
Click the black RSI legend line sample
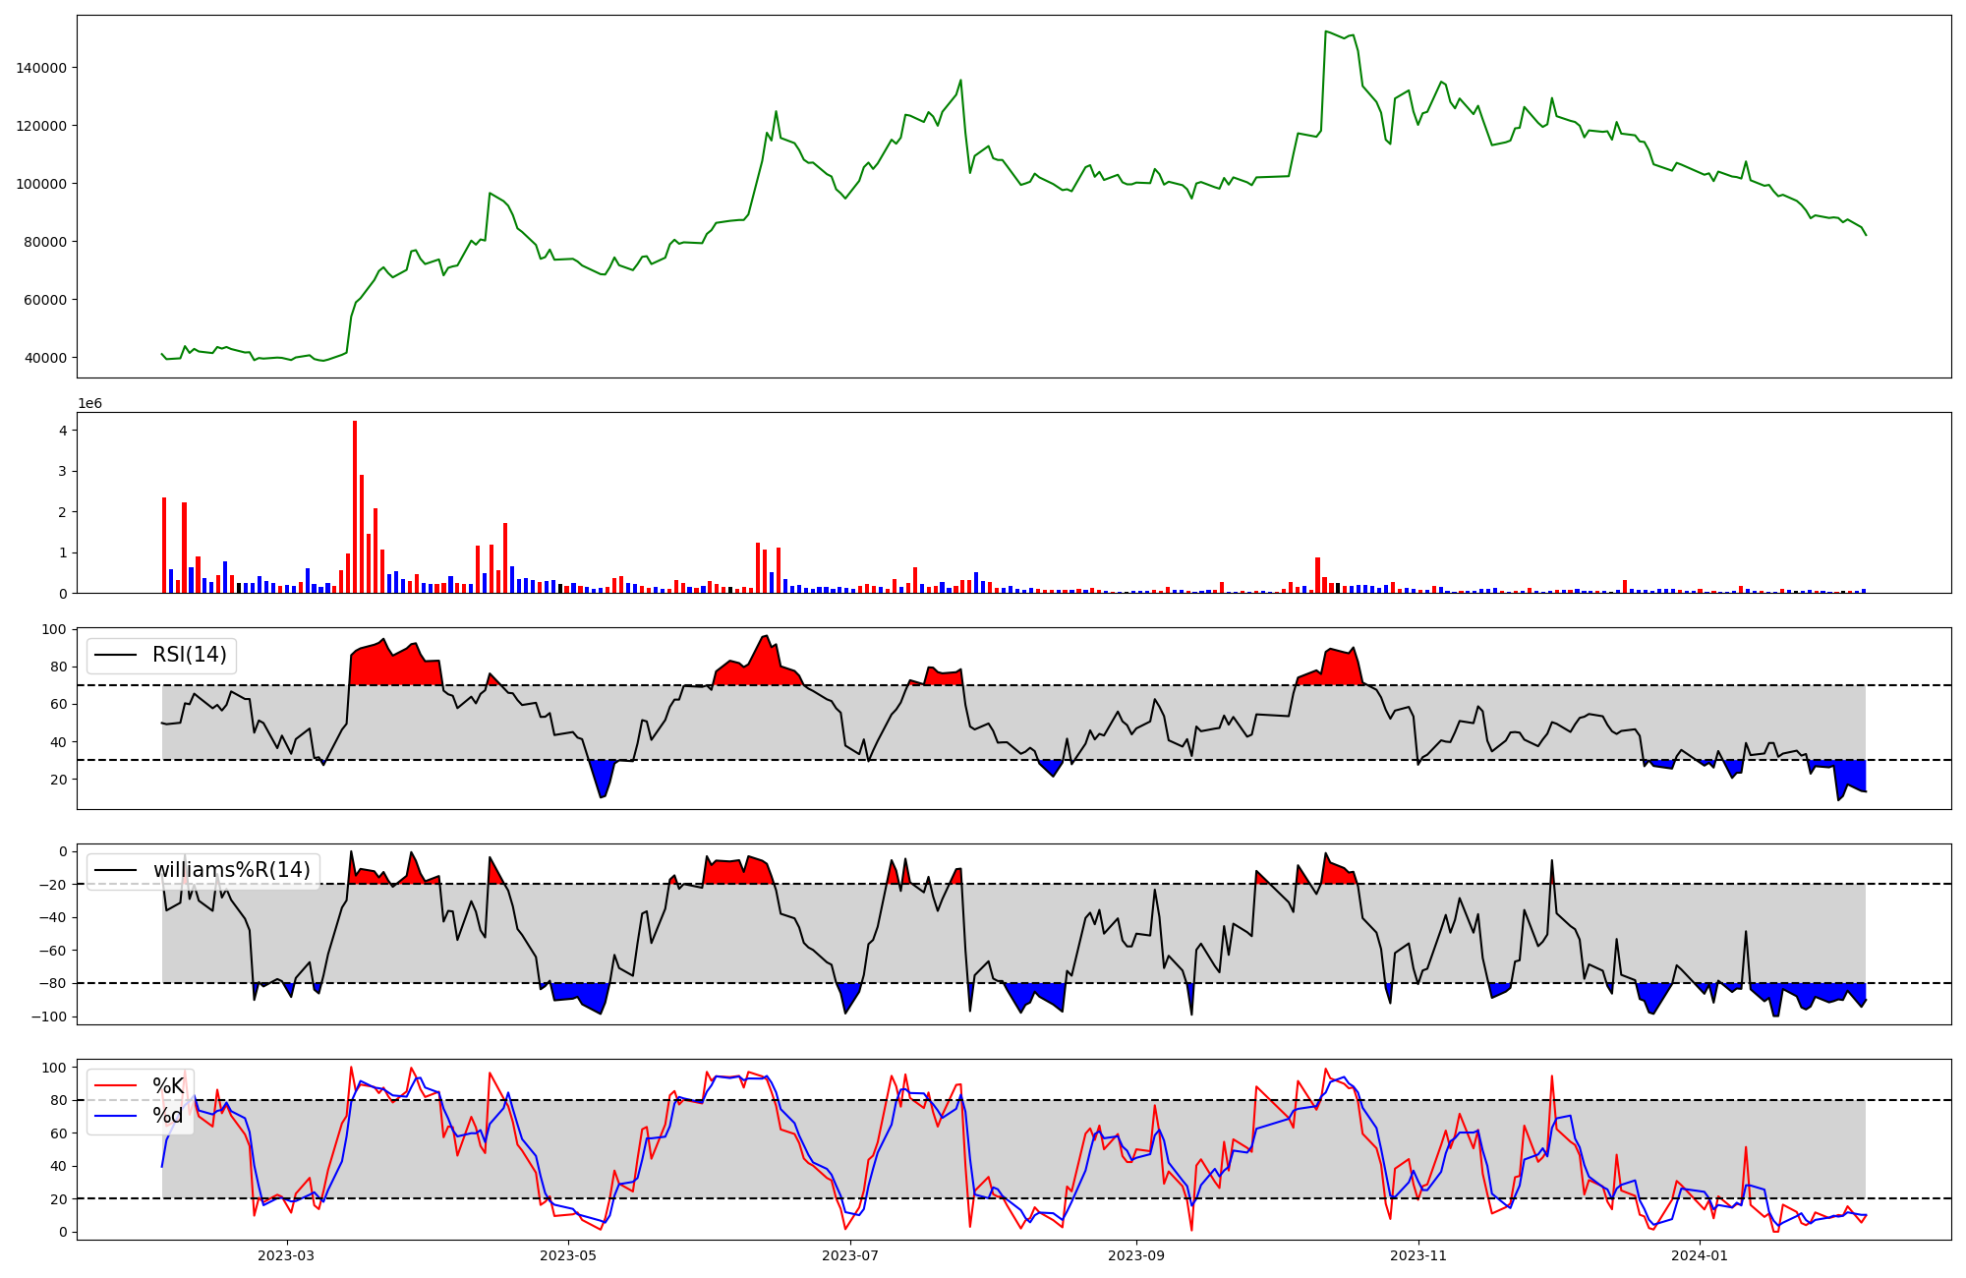[115, 656]
